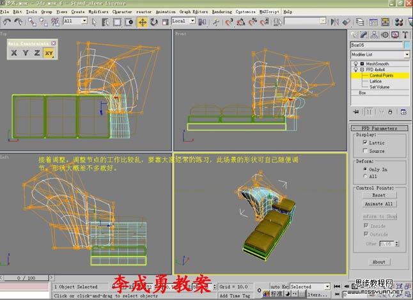413x300 pixels.
Task: Switch to the Utilities hammer panel
Action: click(x=405, y=35)
